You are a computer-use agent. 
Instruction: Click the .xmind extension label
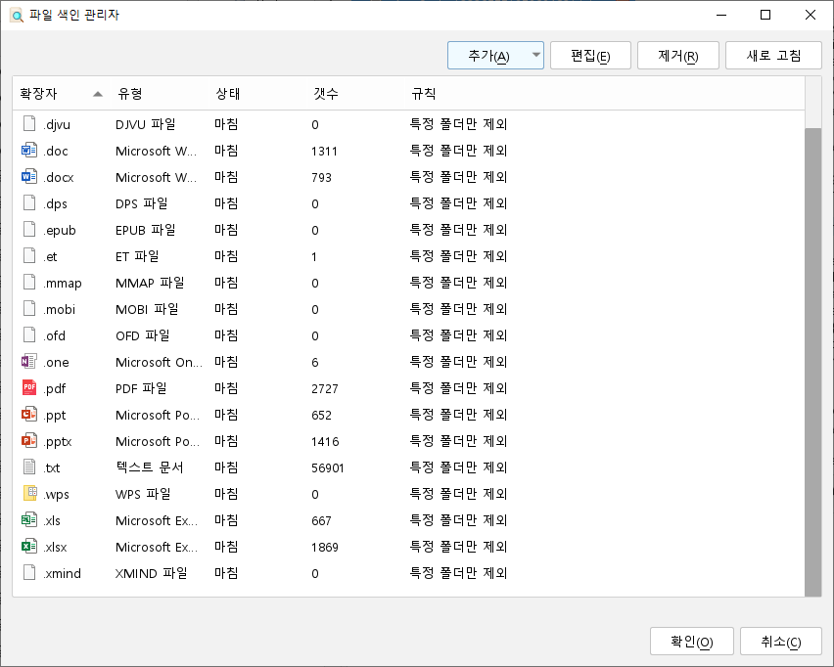[63, 573]
